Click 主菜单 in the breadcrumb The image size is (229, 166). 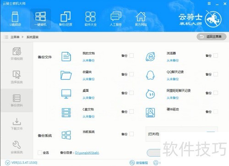click(x=15, y=37)
